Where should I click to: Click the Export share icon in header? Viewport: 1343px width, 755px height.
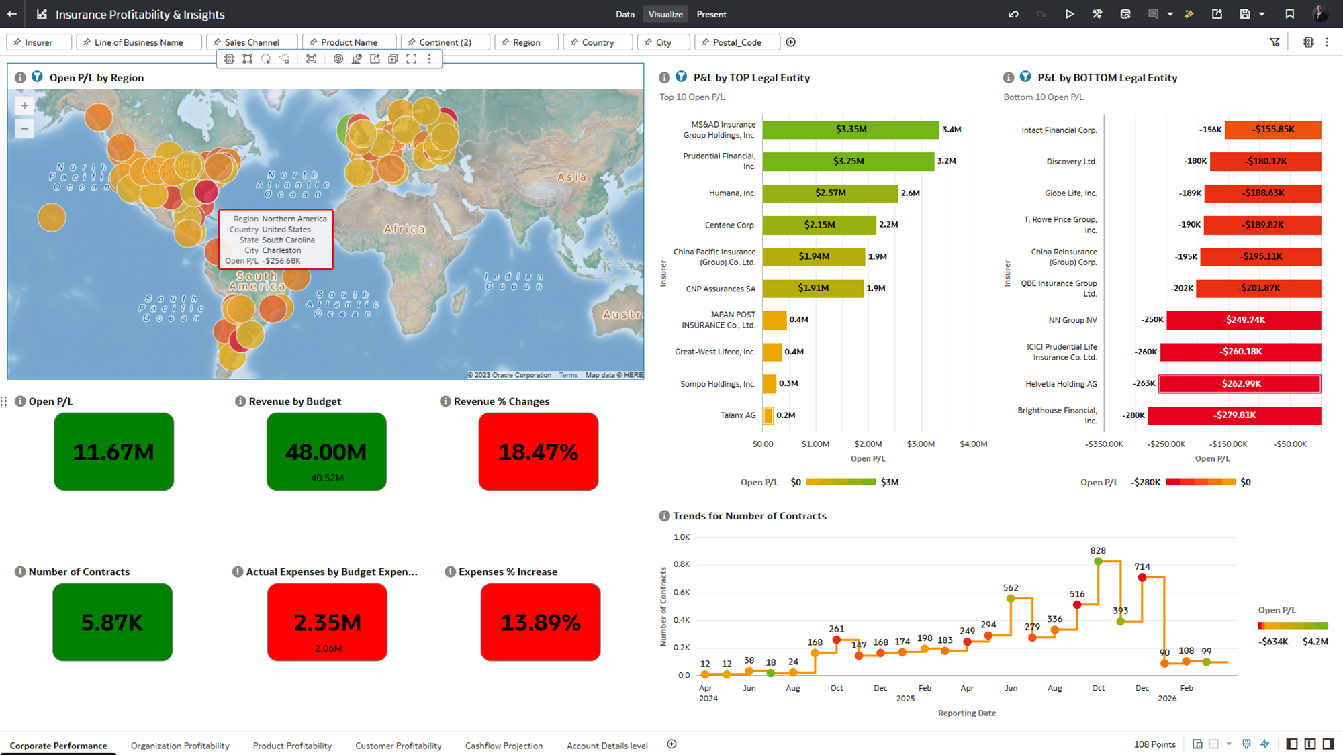pyautogui.click(x=1217, y=14)
